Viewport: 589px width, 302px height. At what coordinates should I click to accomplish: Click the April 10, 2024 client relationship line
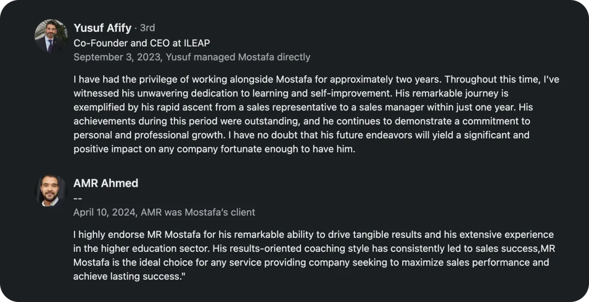(x=164, y=212)
